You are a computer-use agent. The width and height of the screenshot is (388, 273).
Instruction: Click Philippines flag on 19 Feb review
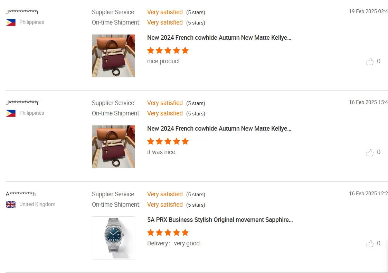11,22
